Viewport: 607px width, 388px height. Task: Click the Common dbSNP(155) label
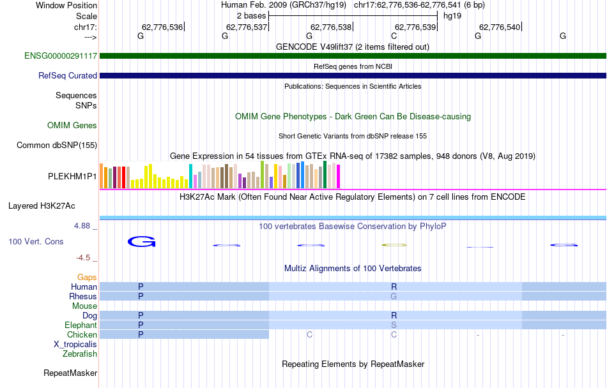coord(56,145)
